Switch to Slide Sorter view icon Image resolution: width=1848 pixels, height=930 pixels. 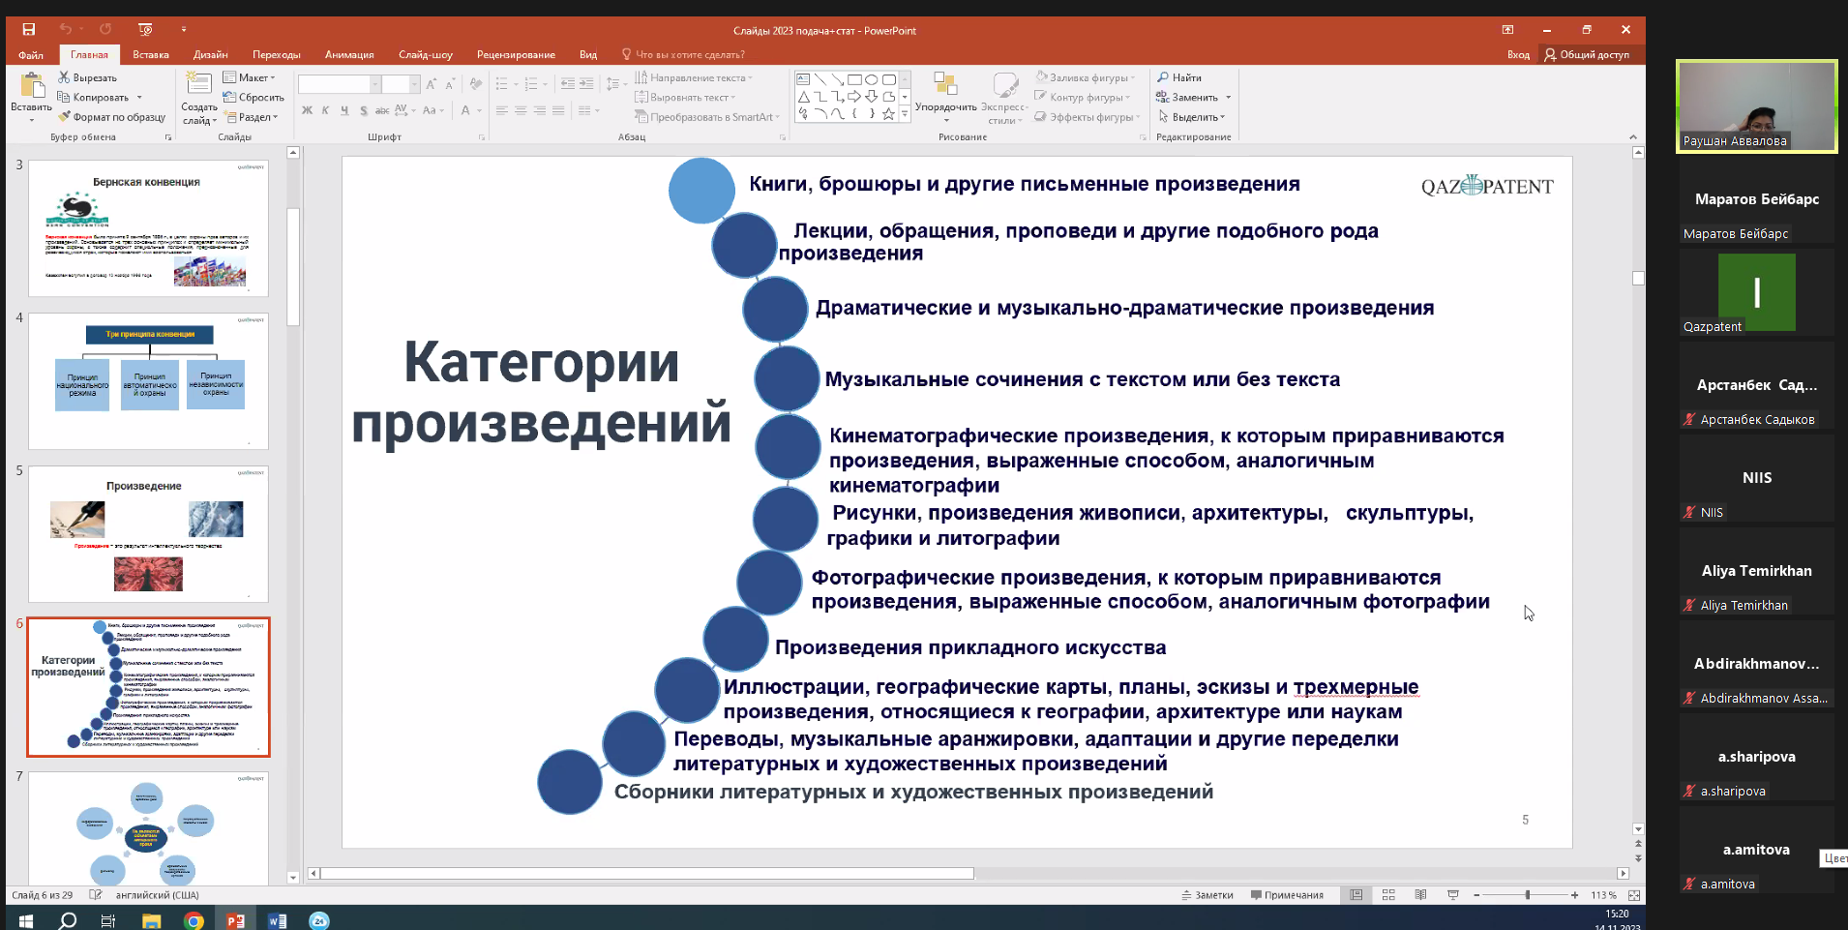pos(1388,895)
